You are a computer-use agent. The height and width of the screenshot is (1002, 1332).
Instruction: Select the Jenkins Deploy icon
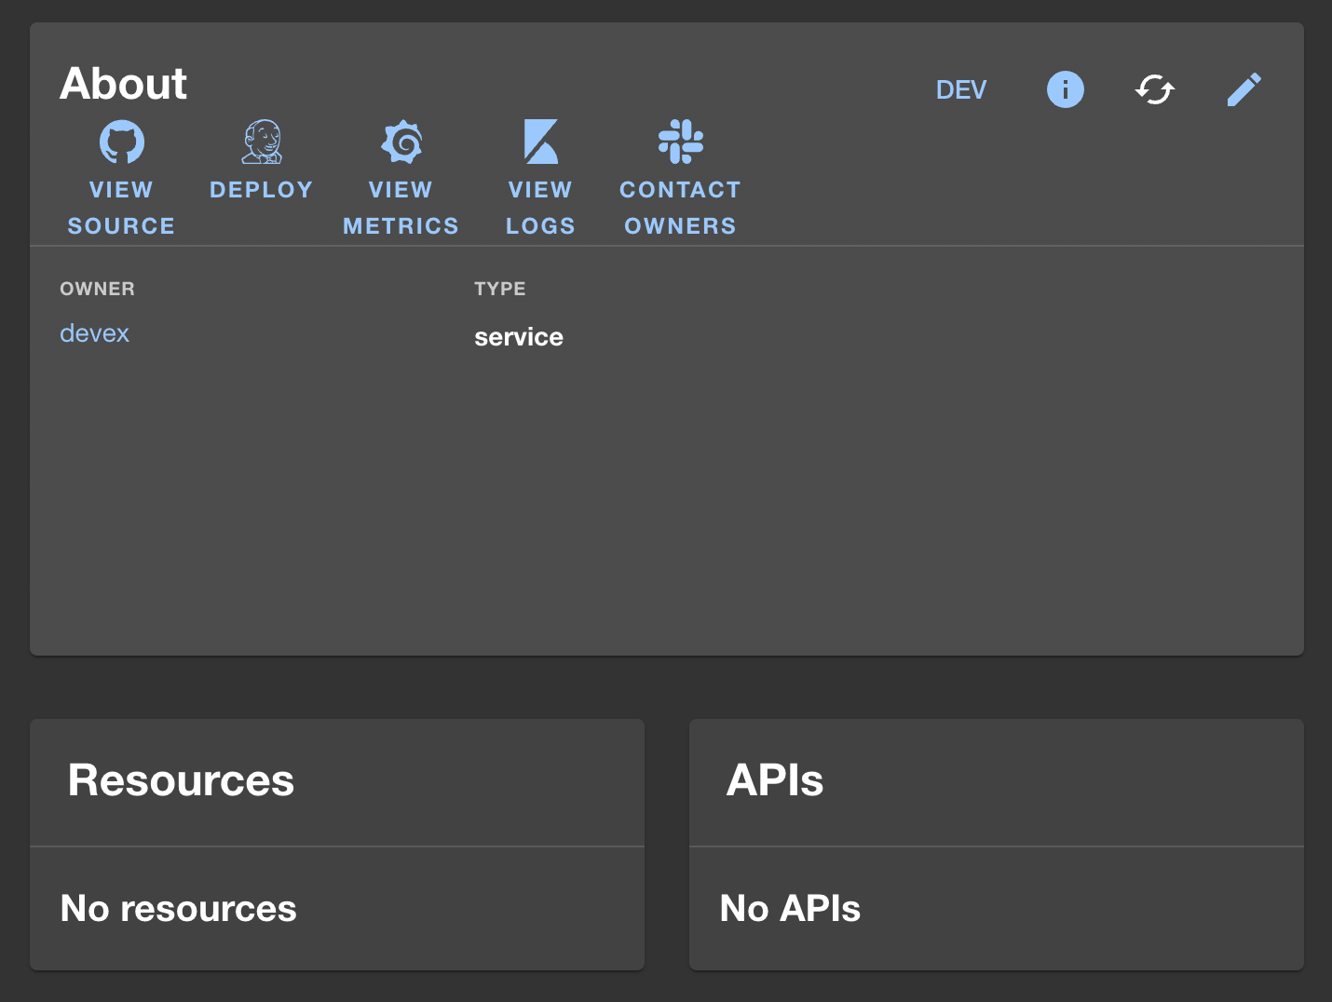point(261,142)
